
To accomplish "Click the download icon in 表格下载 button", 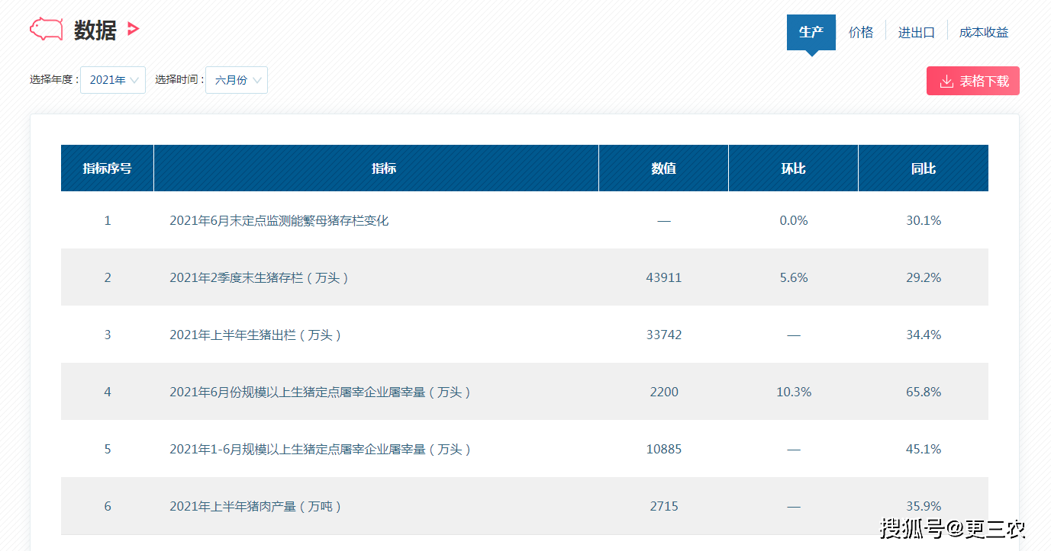I will click(946, 82).
